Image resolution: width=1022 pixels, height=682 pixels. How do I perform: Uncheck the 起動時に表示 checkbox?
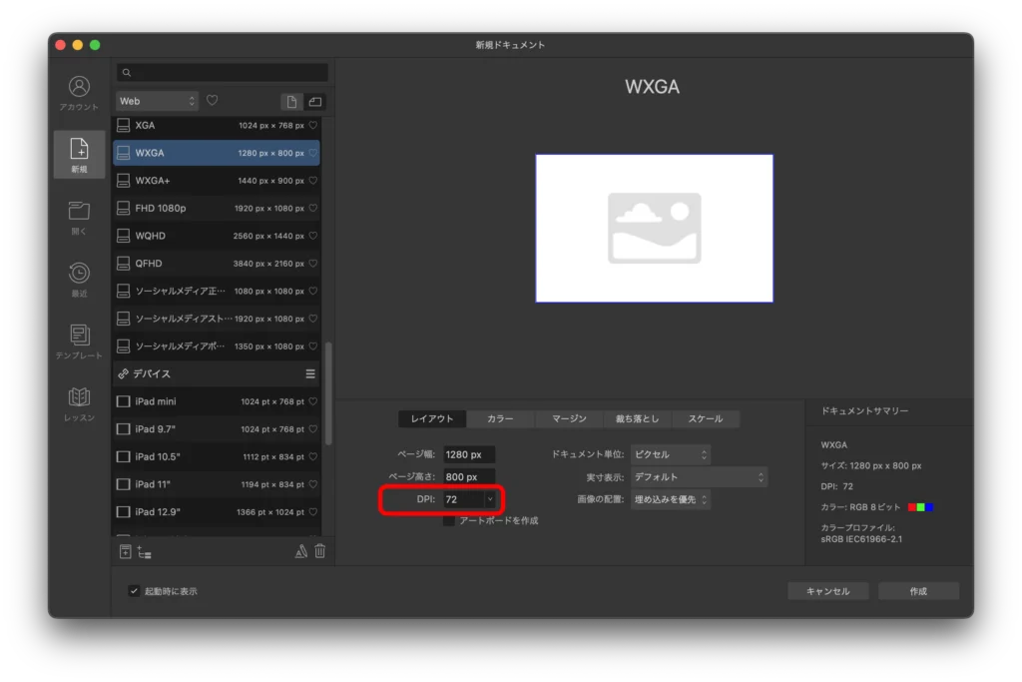(x=134, y=591)
